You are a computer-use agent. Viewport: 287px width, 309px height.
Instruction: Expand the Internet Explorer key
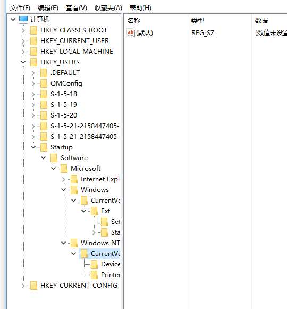click(63, 179)
